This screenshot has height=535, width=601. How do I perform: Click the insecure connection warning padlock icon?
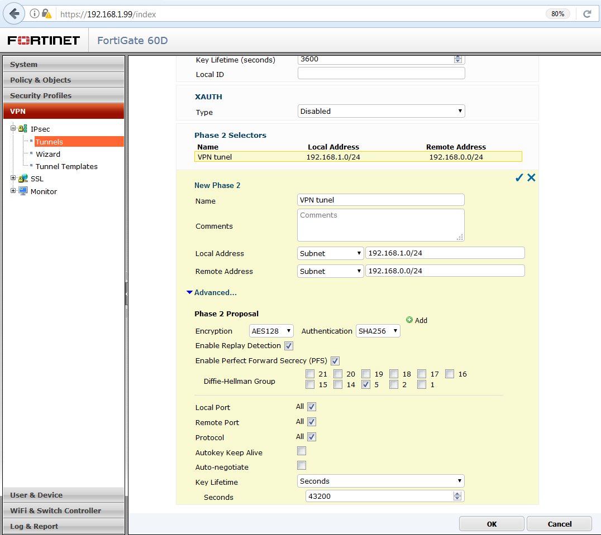click(x=46, y=14)
